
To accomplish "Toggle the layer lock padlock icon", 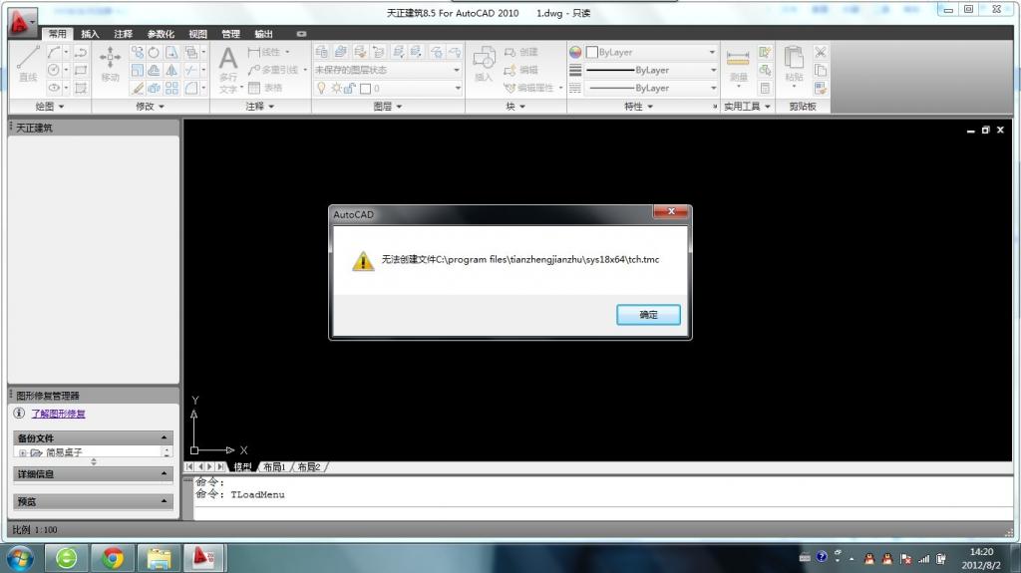I will click(x=350, y=88).
